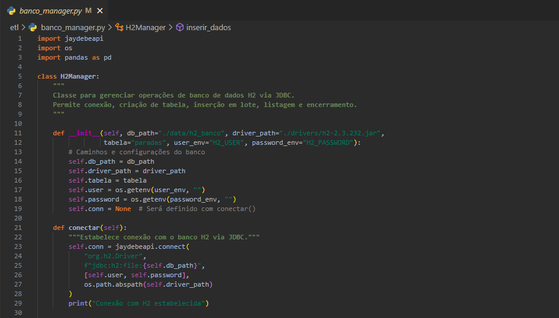Click the string 'org.h2.Driver'
This screenshot has height=318, width=559.
pyautogui.click(x=114, y=256)
